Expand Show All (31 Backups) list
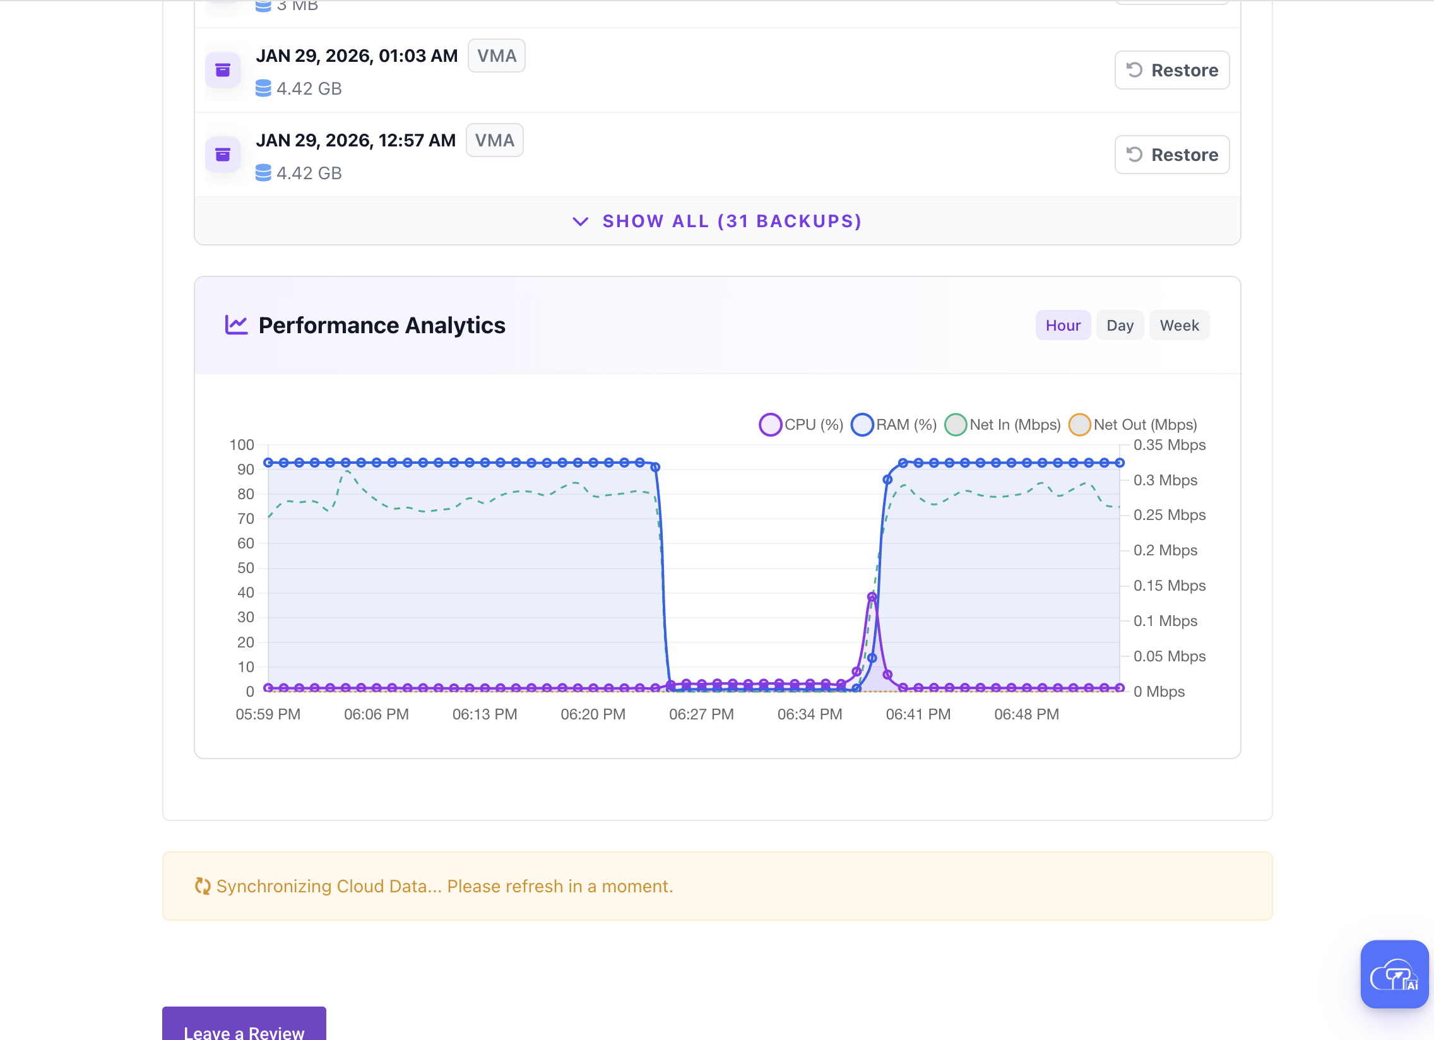The height and width of the screenshot is (1040, 1434). click(x=732, y=222)
